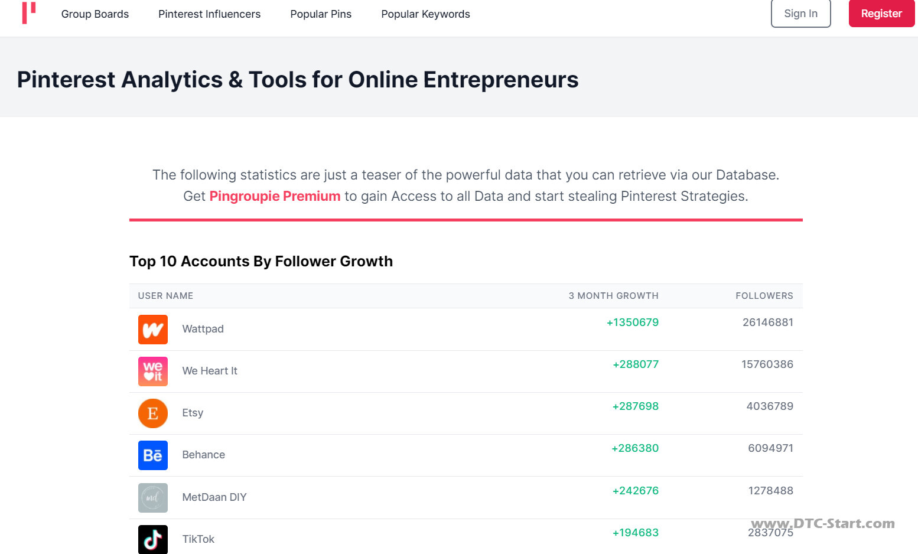The height and width of the screenshot is (554, 918).
Task: Open MetDaan DIY account name
Action: tap(214, 497)
